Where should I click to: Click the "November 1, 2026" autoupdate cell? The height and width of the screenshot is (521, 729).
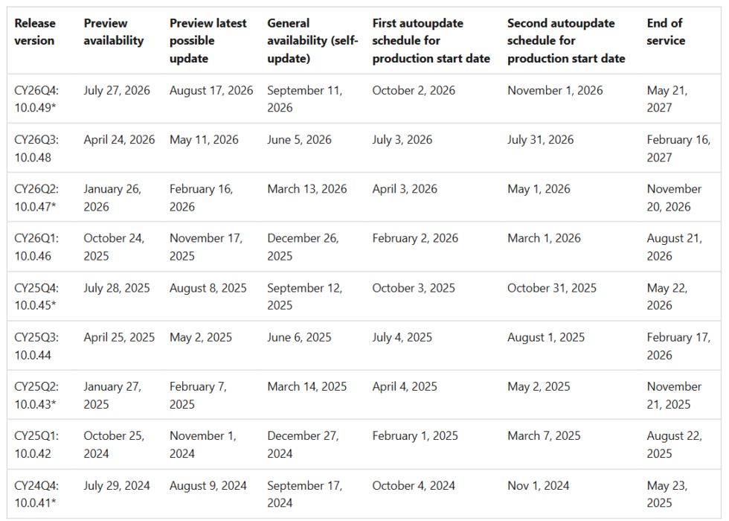pos(555,91)
